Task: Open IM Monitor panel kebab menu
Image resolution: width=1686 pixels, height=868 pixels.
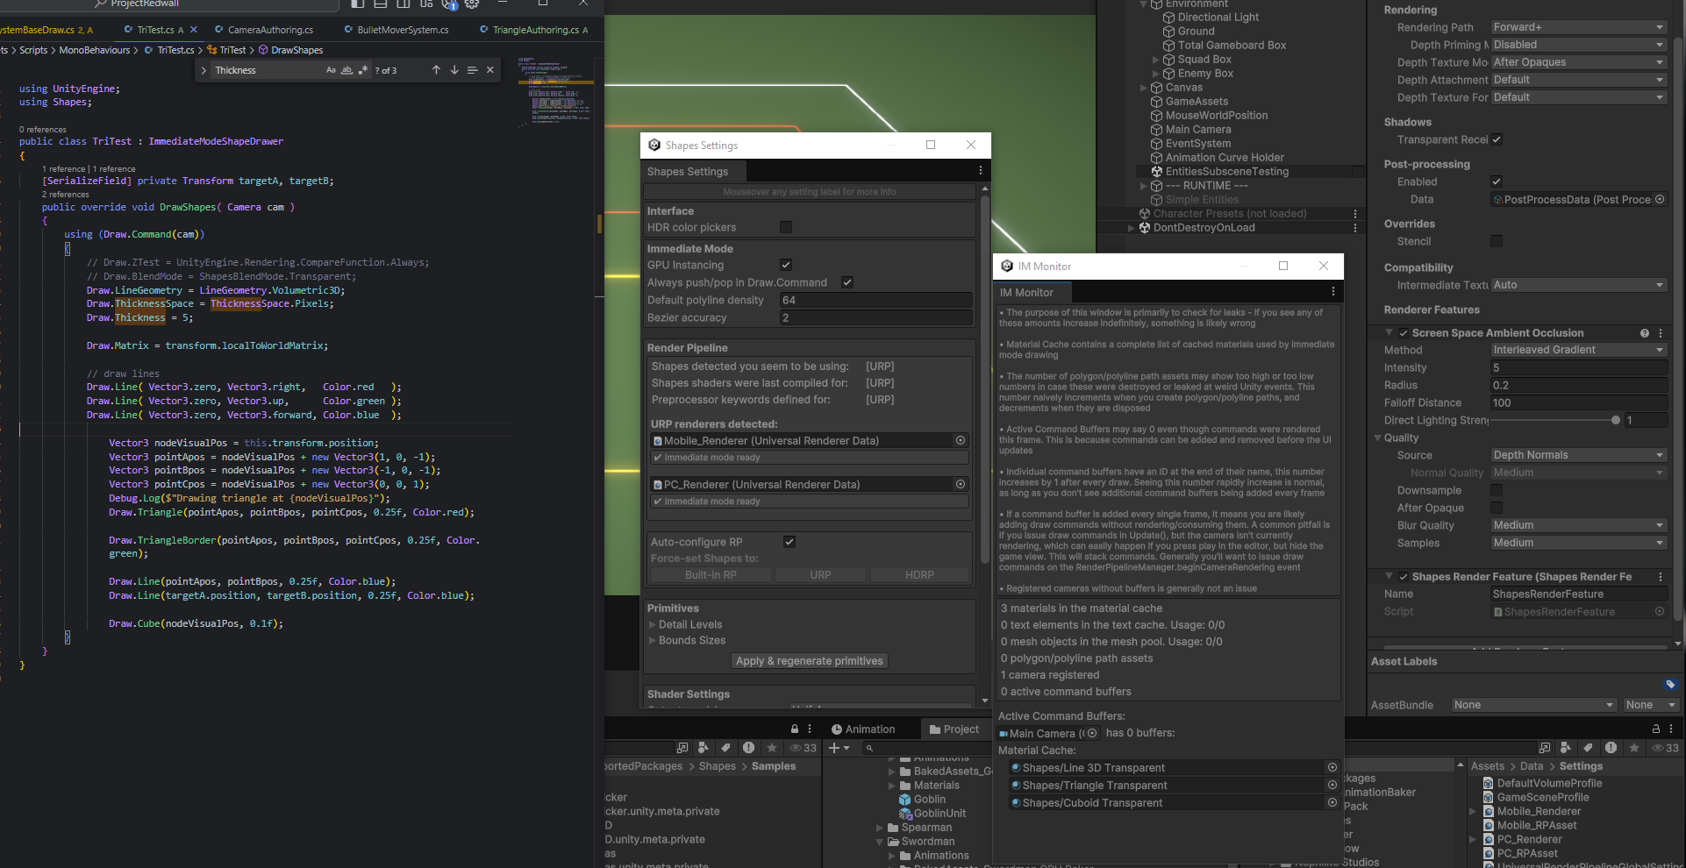Action: (x=1333, y=292)
